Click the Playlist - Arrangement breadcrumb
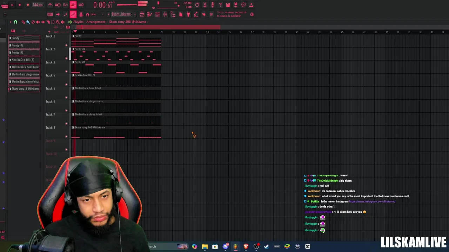Screen dimensions: 449x252 coord(89,22)
